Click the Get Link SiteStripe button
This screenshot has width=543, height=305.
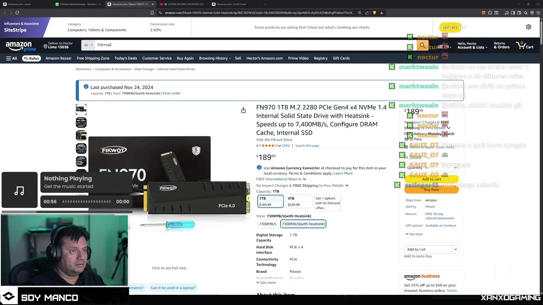pos(450,27)
